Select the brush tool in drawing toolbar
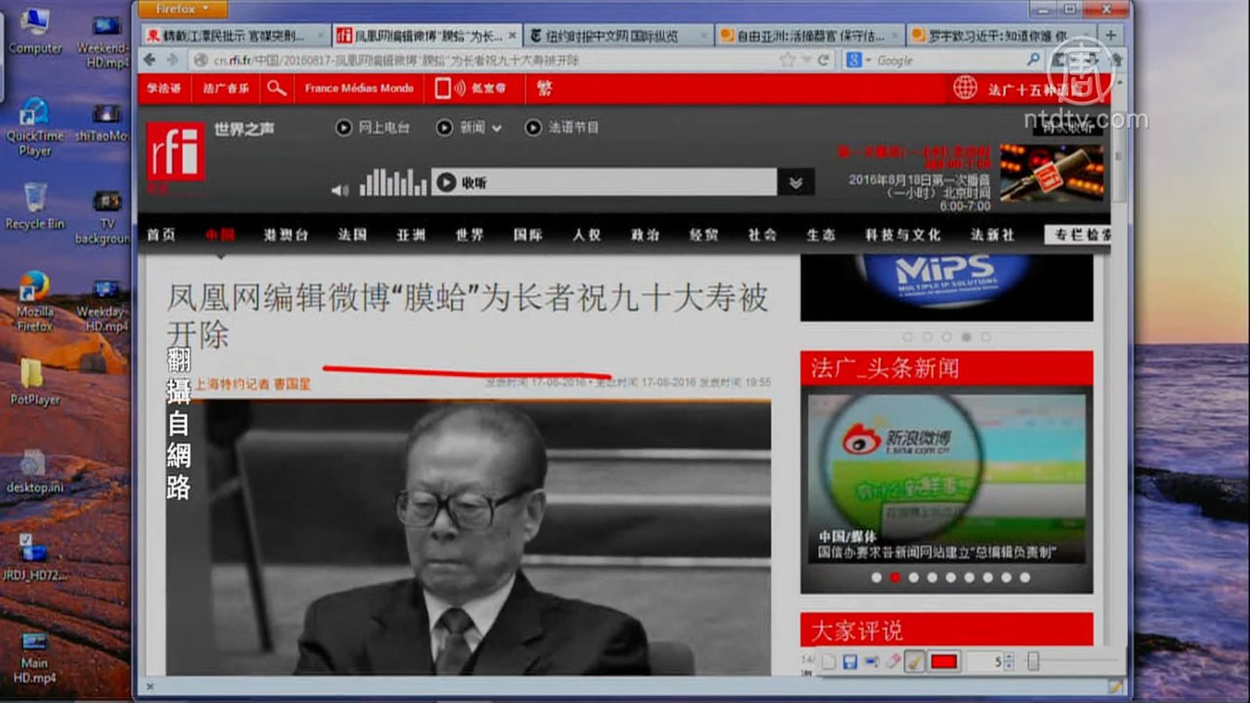This screenshot has height=703, width=1250. (x=913, y=662)
